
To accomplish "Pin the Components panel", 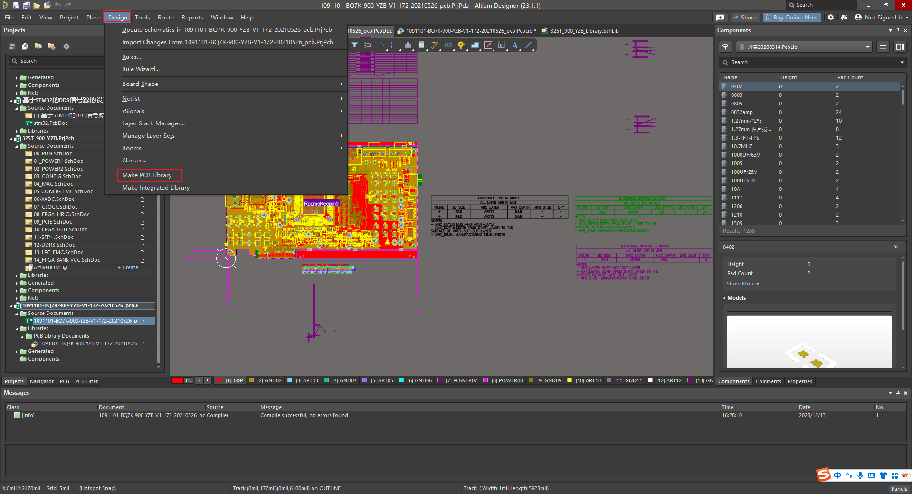I will (x=898, y=30).
